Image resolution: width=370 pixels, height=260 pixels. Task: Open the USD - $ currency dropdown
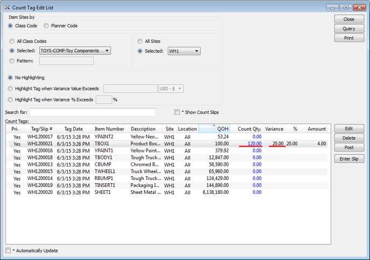[171, 89]
